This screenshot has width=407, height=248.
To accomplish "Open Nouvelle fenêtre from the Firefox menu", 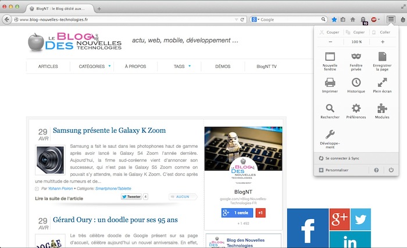I will pyautogui.click(x=330, y=62).
